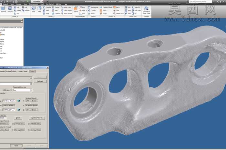Use the Copy Object tool

[x=67, y=11]
